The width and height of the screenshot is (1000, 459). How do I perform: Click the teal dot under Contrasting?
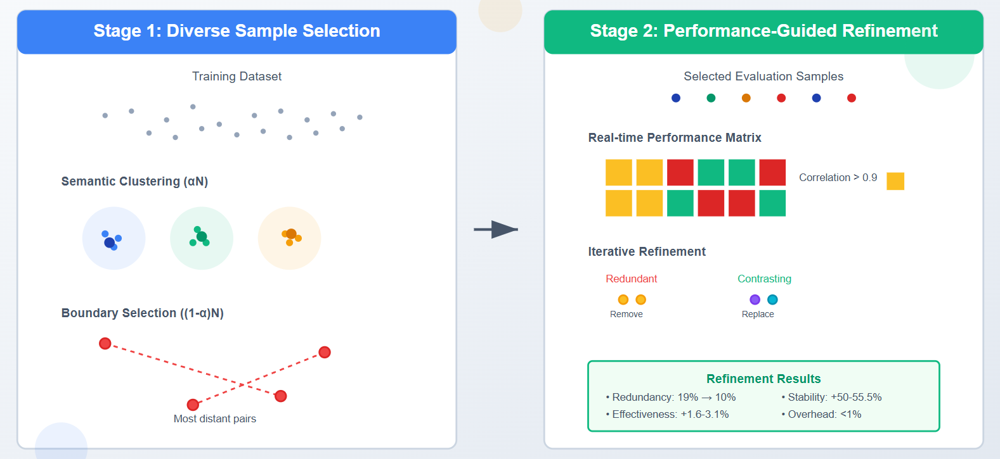772,299
